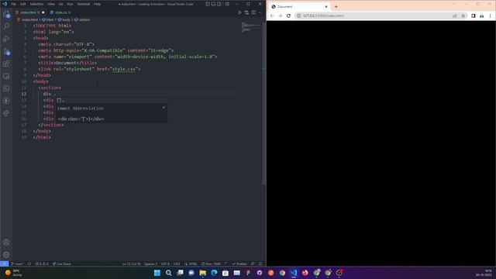Open the Chrome side panel icon
496x279 pixels.
point(474,15)
